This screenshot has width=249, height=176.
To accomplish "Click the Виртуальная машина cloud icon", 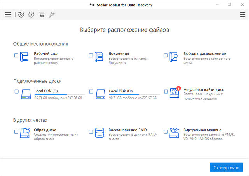I will (174, 133).
